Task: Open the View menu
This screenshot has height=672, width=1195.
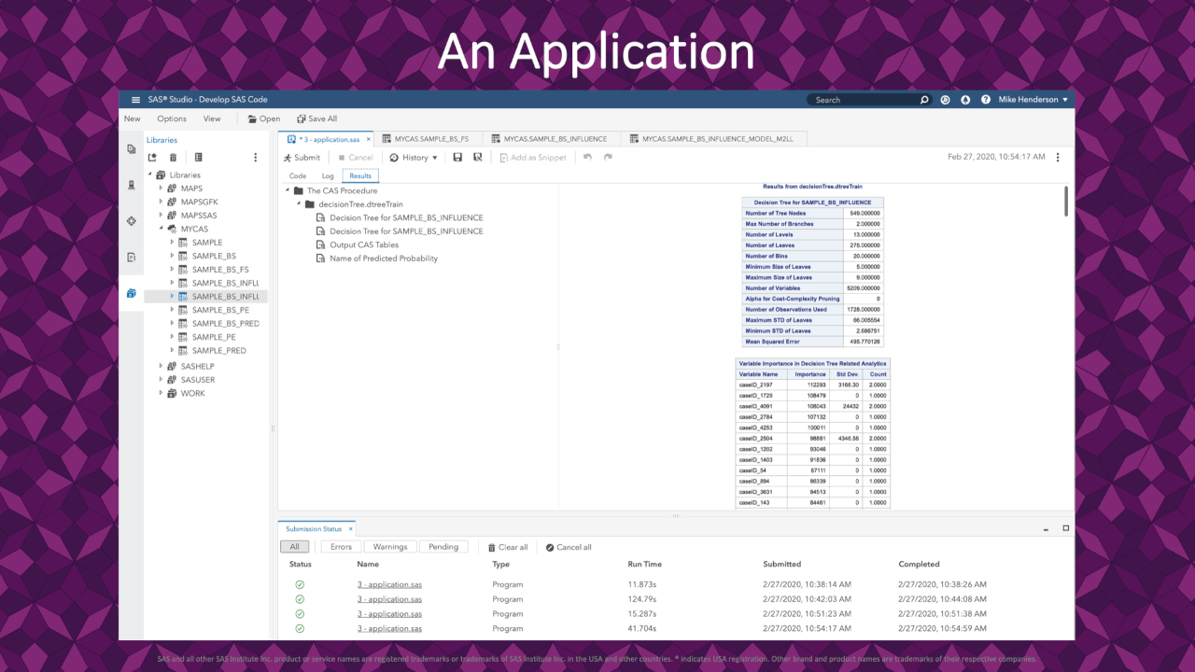Action: (212, 119)
